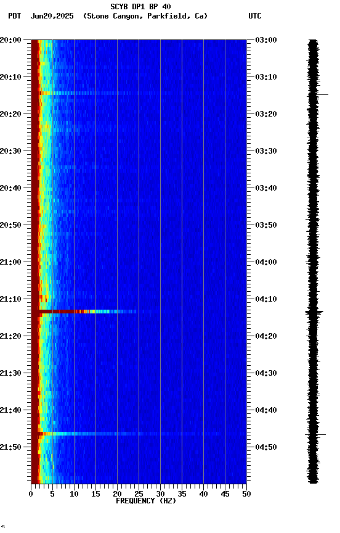The image size is (340, 533).
Task: Click the 20:10 PDT time label
Action: point(10,77)
